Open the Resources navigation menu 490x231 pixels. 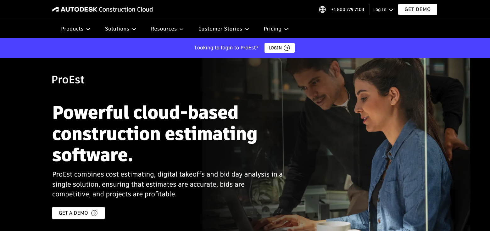pos(164,29)
